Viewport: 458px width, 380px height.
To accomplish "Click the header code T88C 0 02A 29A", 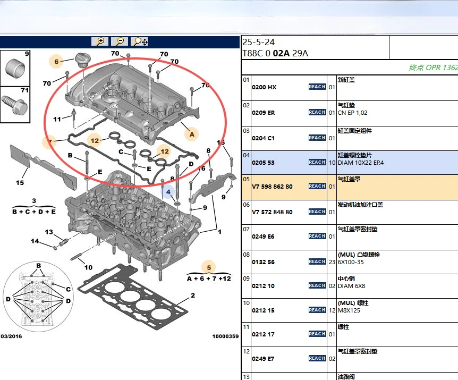I will coord(275,53).
